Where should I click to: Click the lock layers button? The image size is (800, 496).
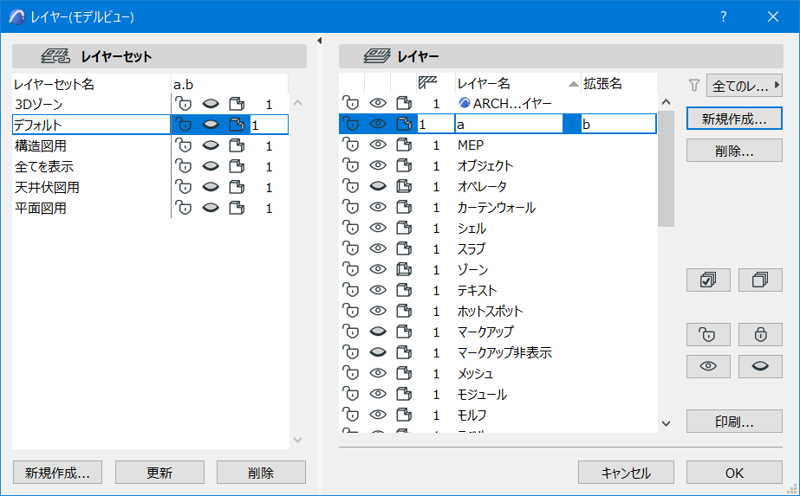click(760, 334)
